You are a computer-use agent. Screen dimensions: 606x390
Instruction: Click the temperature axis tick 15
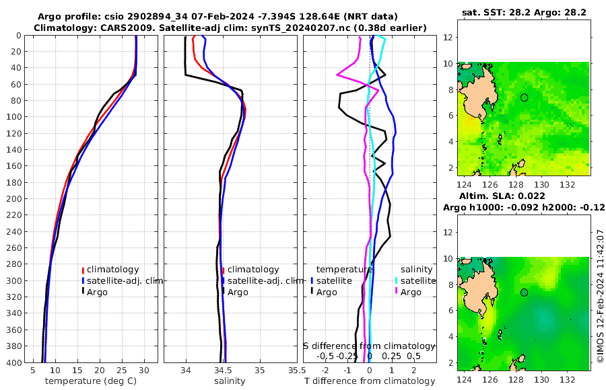(x=77, y=370)
